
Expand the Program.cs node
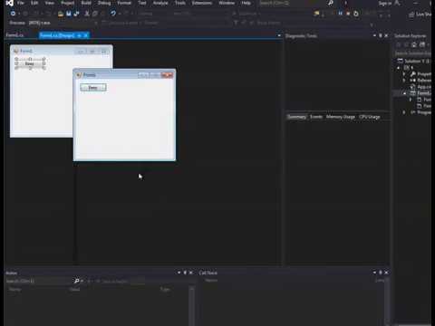[404, 112]
